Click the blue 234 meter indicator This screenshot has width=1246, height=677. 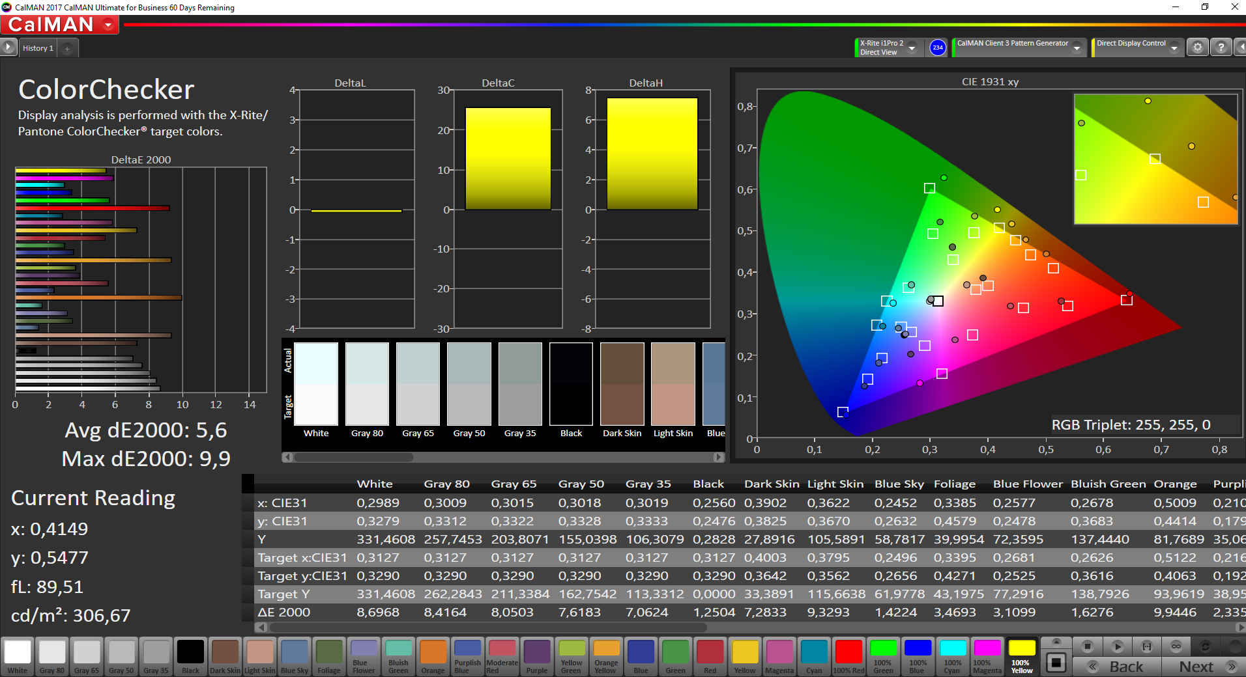coord(937,48)
